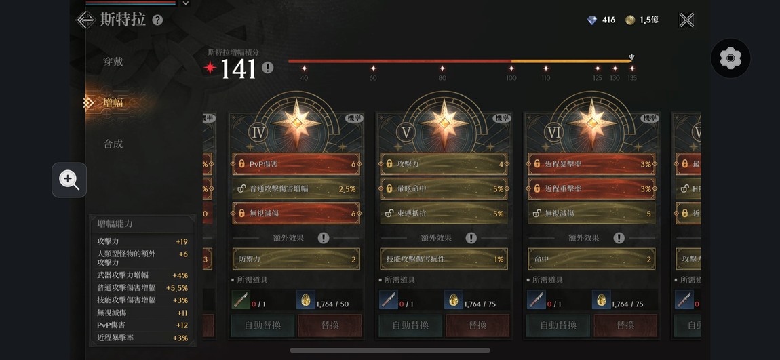Expand the chevron dropdown at the top
Image resolution: width=780 pixels, height=360 pixels.
(186, 3)
